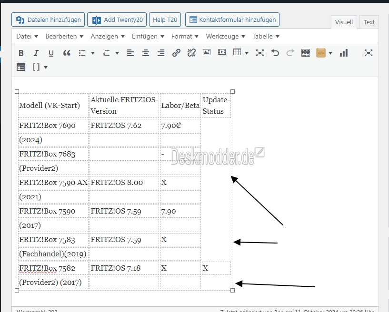Click bottom-right table resize handle
This screenshot has width=389, height=312.
pos(232,290)
